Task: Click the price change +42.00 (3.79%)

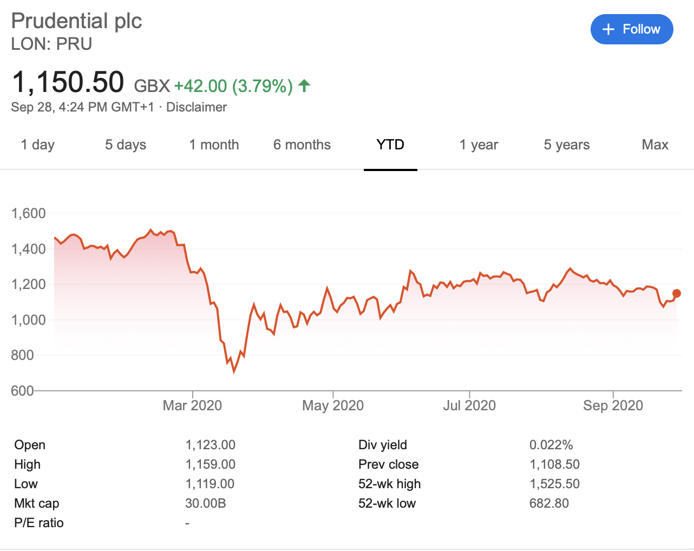Action: (x=234, y=85)
